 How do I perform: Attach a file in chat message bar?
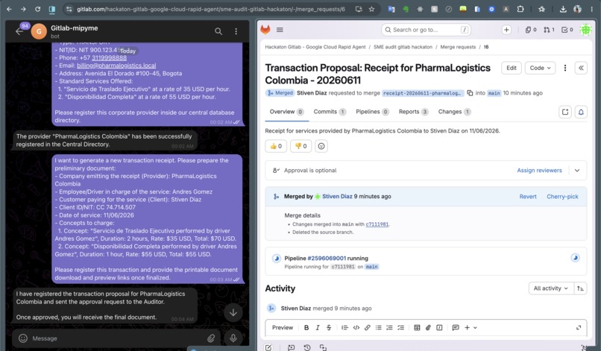pos(211,338)
